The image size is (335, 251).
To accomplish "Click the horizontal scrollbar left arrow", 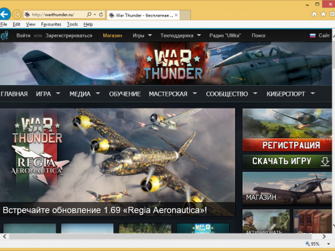I will point(5,236).
